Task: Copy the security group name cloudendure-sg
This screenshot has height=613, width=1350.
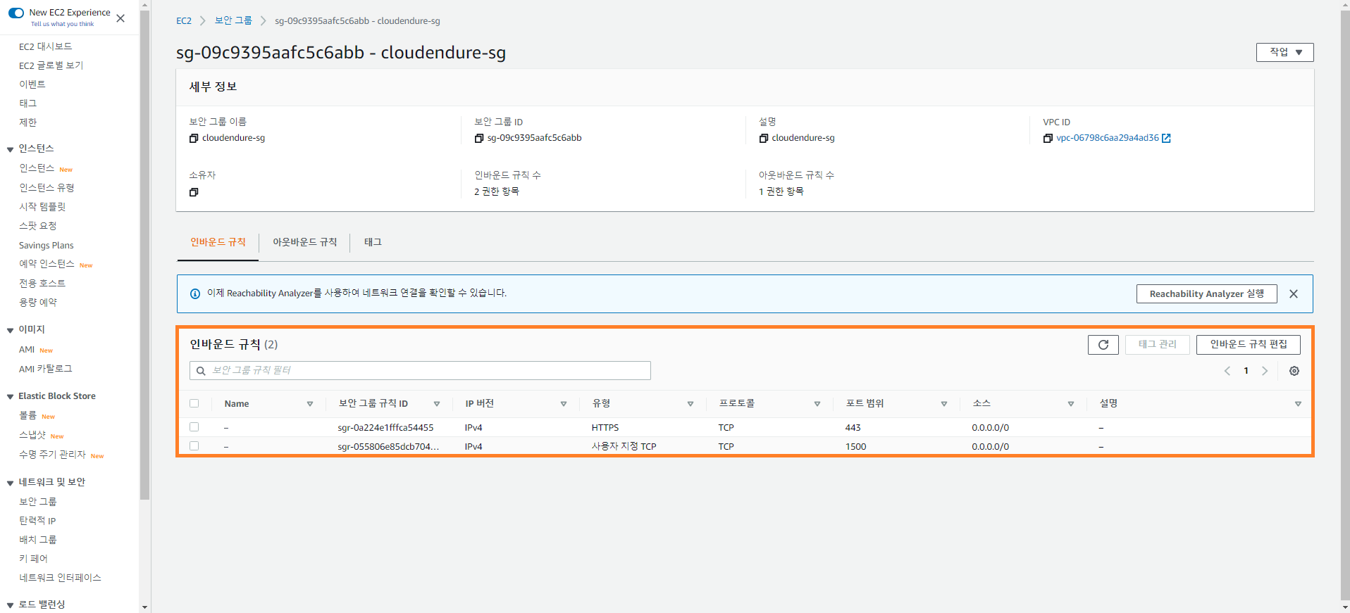Action: [x=194, y=139]
